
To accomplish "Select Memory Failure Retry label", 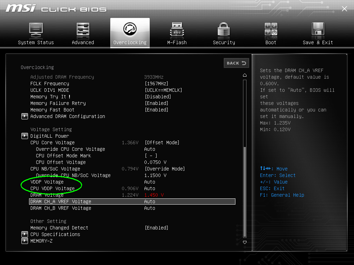I will tap(58, 103).
